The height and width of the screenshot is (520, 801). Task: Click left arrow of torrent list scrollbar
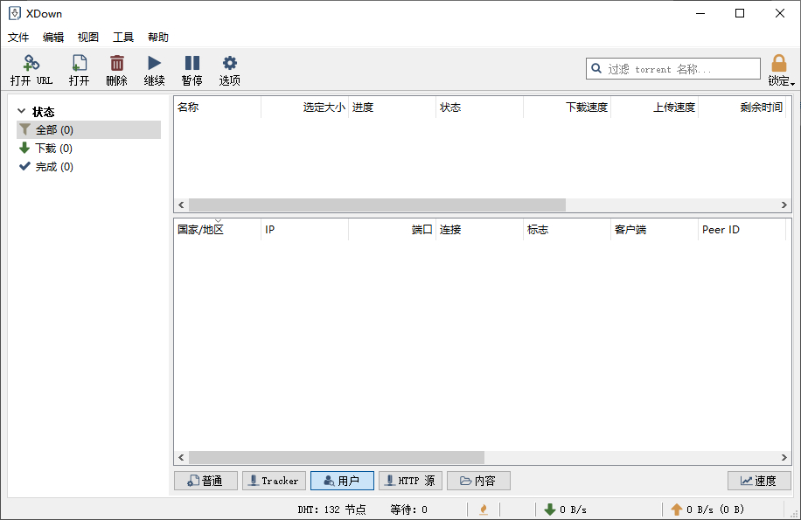(x=181, y=205)
